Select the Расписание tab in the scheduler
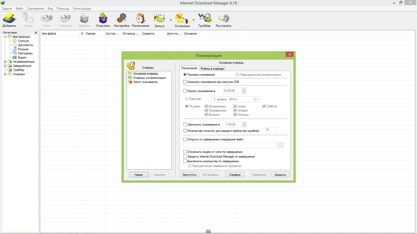This screenshot has width=417, height=234. click(189, 68)
